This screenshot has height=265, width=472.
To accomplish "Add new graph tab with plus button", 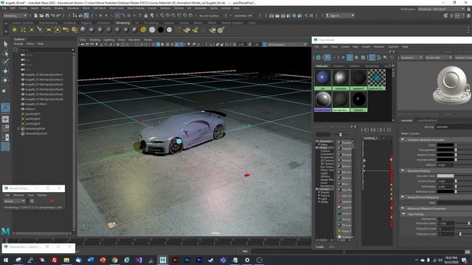I will pyautogui.click(x=383, y=138).
